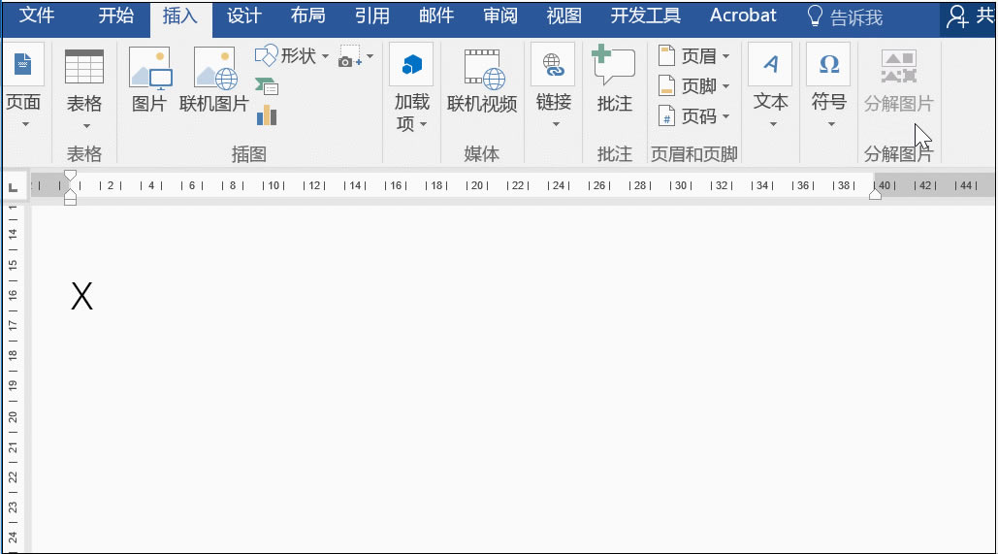Switch to the 布局 tab
Screen dimensions: 998x554
308,16
